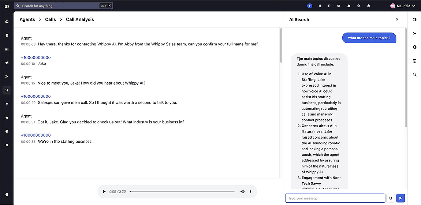Open the code brackets developer icon
Viewport: 421px width, 205px height.
339,6
